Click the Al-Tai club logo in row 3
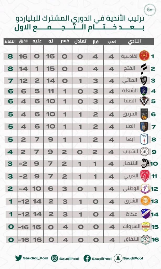 pyautogui.click(x=143, y=81)
